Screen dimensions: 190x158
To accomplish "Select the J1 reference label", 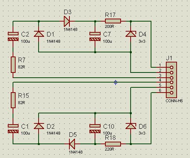I will click(x=169, y=58).
